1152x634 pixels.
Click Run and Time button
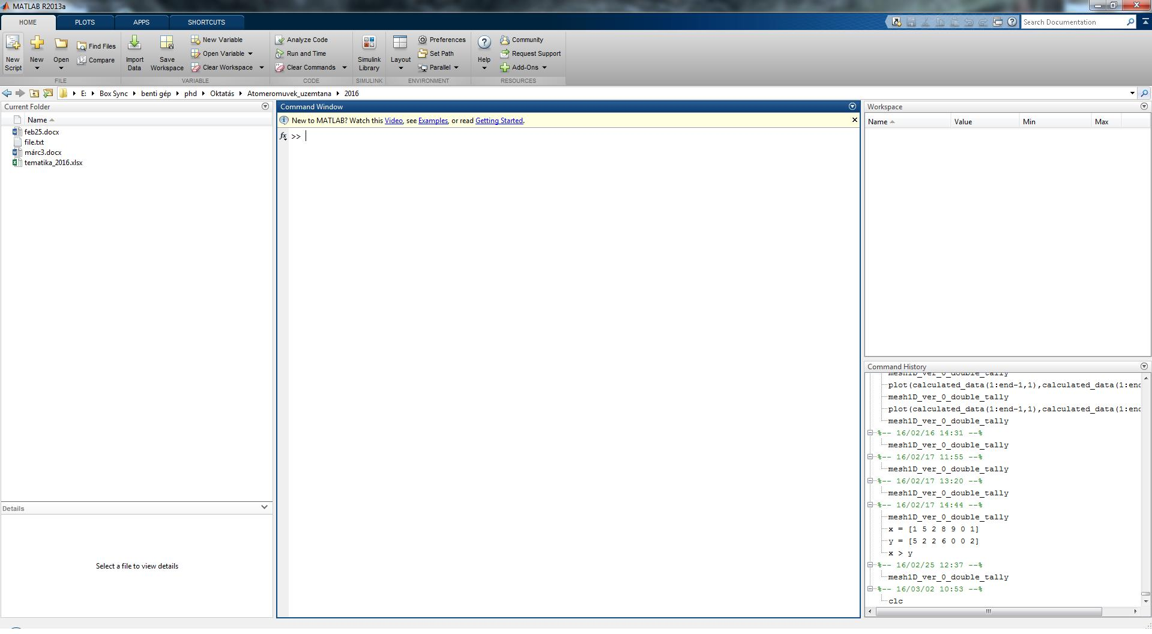(301, 53)
